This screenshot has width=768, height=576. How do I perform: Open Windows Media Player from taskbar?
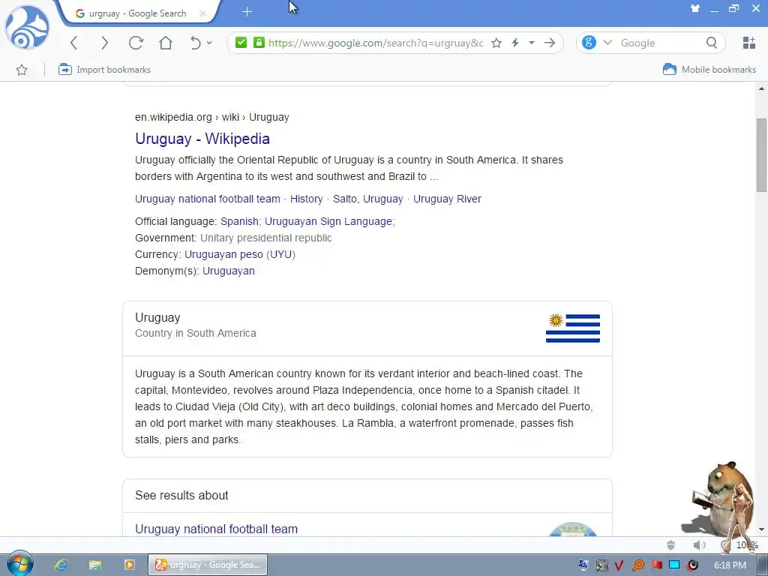(129, 565)
